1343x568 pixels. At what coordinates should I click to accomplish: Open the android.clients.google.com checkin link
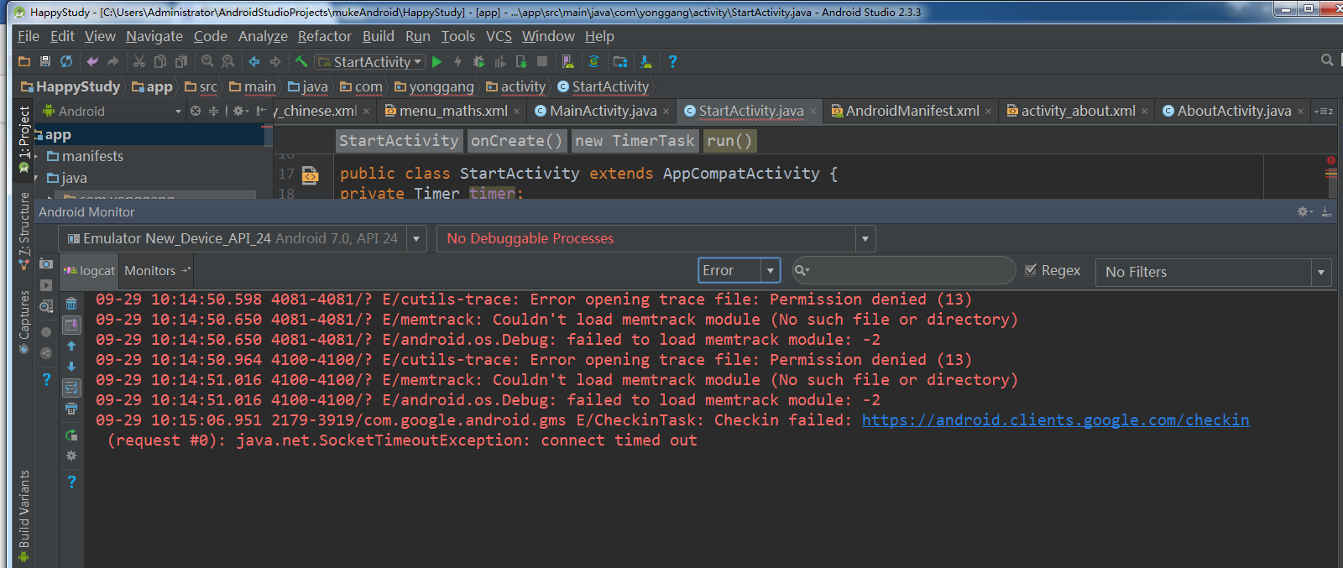click(1055, 420)
